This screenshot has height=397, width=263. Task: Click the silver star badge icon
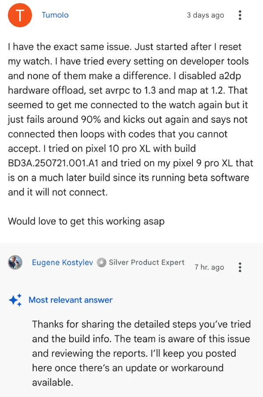[102, 262]
